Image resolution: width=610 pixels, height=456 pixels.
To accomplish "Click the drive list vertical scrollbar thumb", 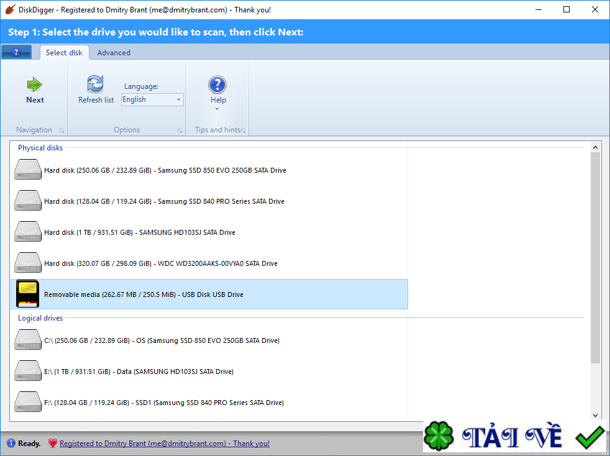I will 595,258.
